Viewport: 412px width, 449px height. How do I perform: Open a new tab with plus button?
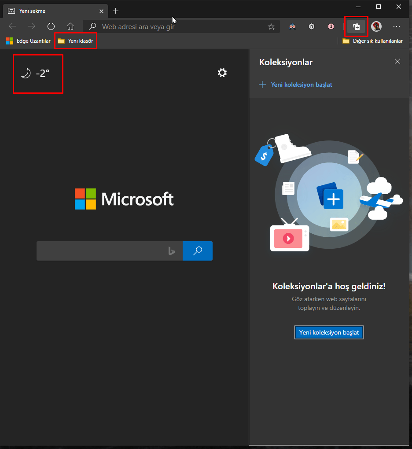coord(115,11)
